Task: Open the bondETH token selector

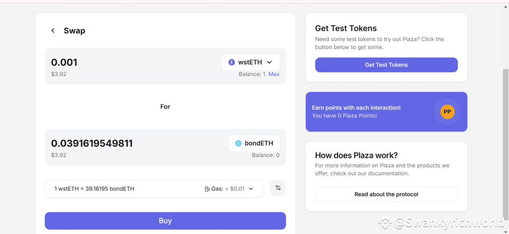Action: [254, 143]
